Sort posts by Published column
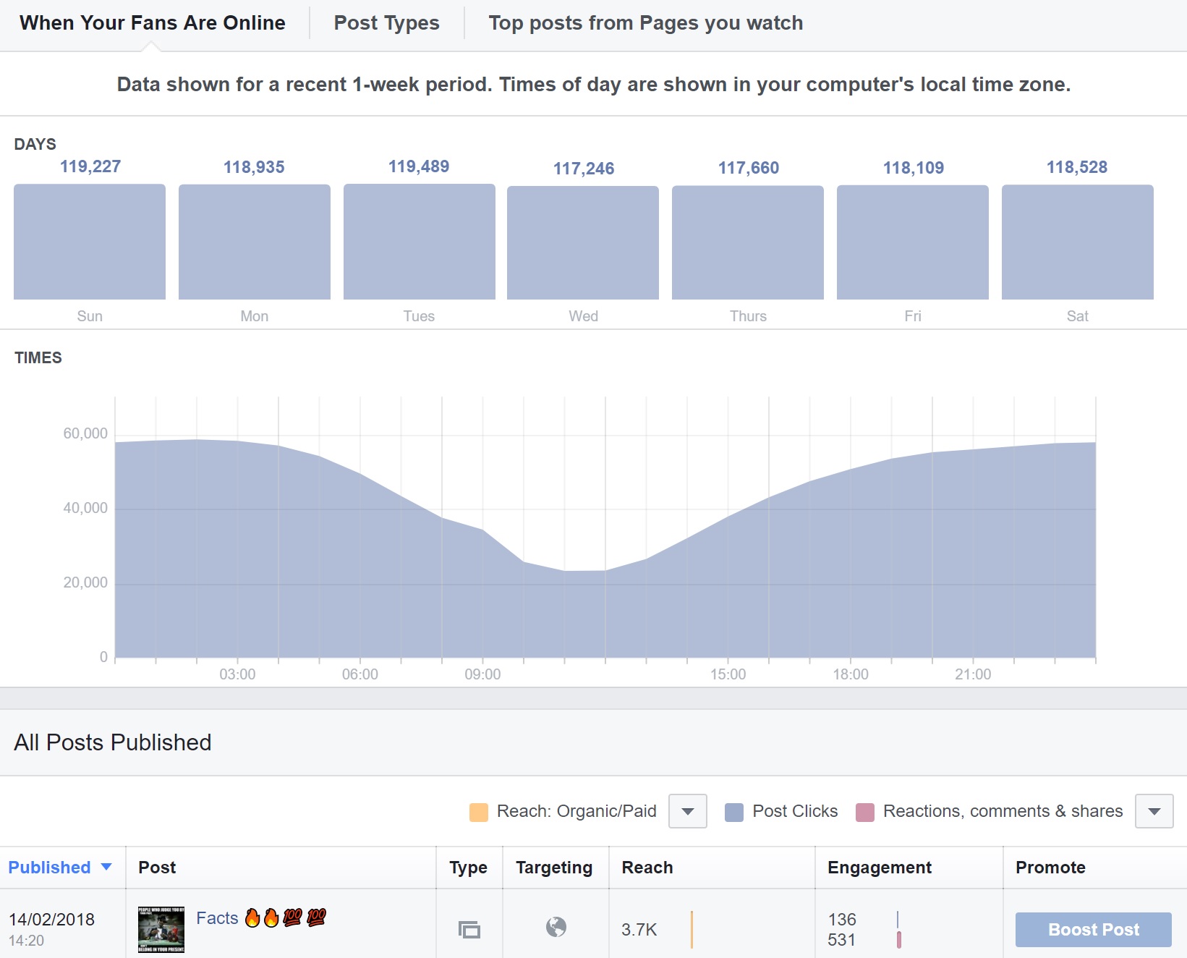This screenshot has height=958, width=1187. tap(49, 868)
